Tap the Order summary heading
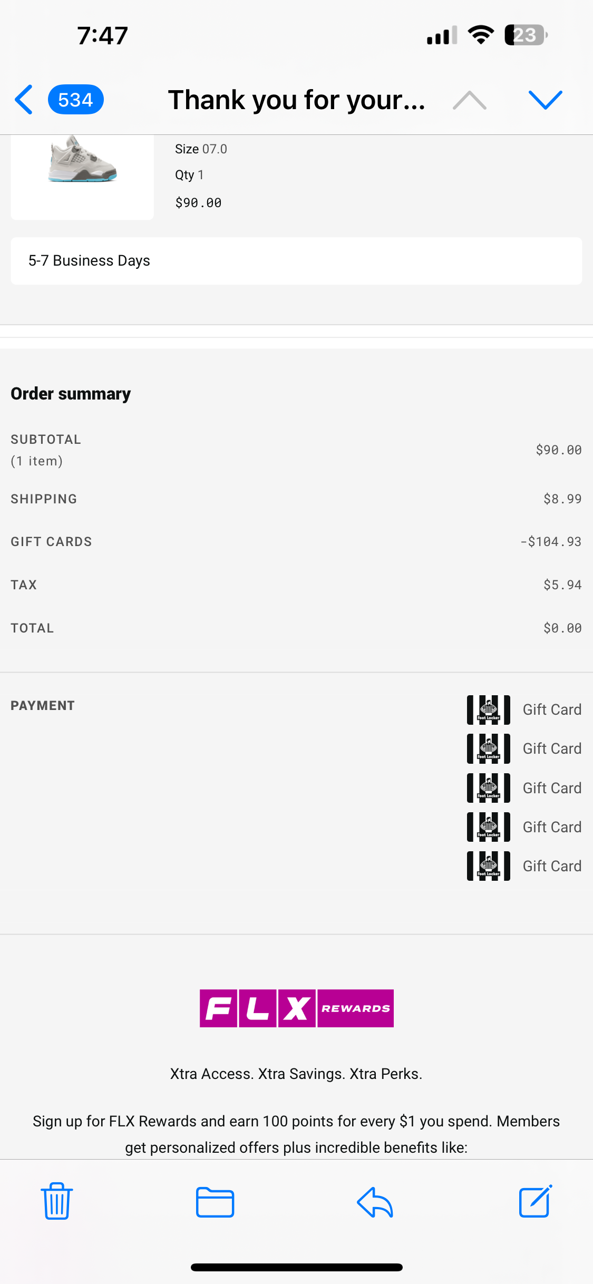The width and height of the screenshot is (593, 1284). tap(71, 394)
